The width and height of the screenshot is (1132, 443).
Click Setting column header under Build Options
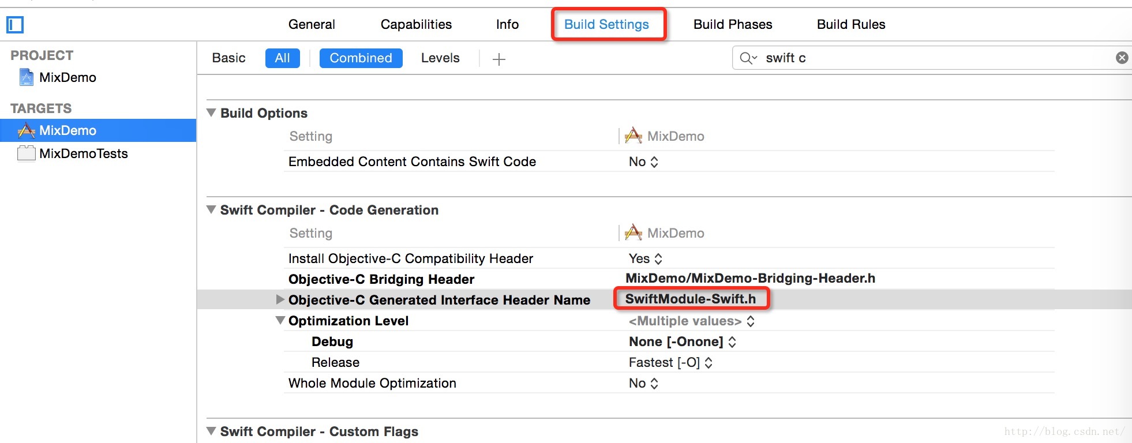[311, 136]
